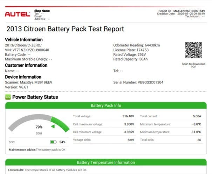This screenshot has height=174, width=212.
Task: Click the Customer Information heading
Action: 26,65
